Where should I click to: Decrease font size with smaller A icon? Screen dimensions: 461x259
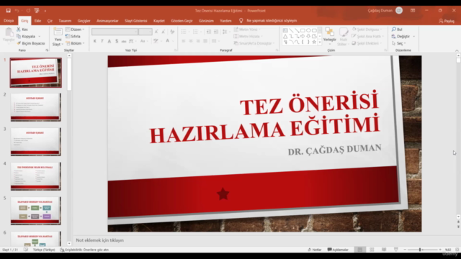[164, 32]
